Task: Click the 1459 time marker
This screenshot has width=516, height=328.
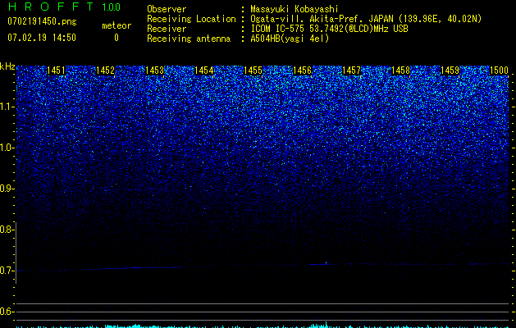Action: pos(450,71)
